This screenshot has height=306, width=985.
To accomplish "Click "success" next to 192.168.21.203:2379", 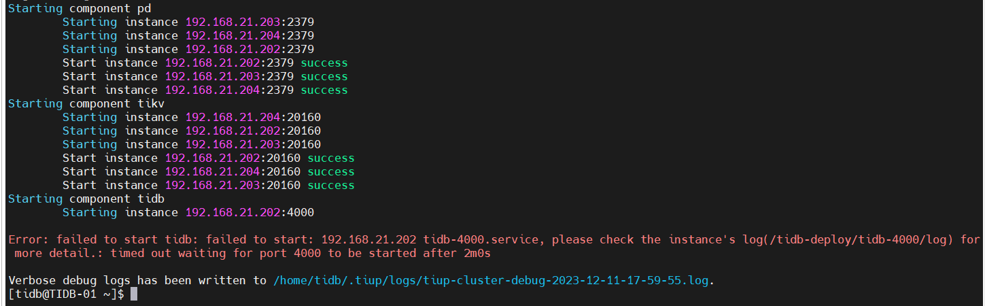I will coord(324,76).
